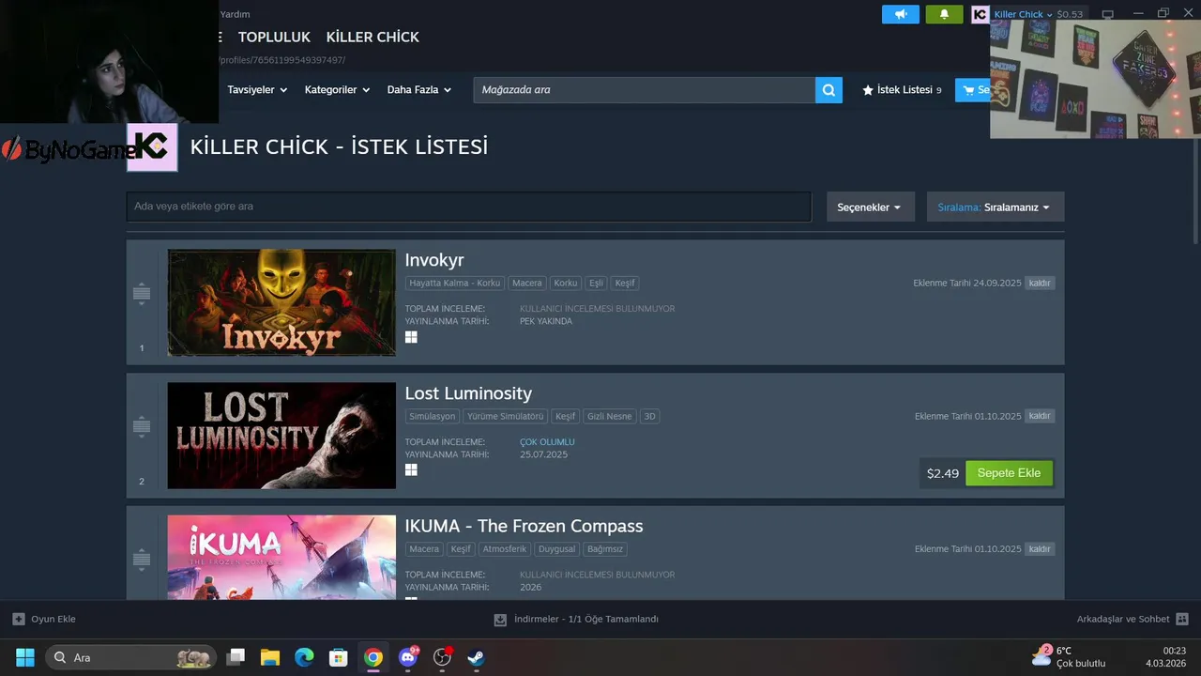This screenshot has width=1201, height=676.
Task: Open the TOPLULUK tab
Action: 274,37
